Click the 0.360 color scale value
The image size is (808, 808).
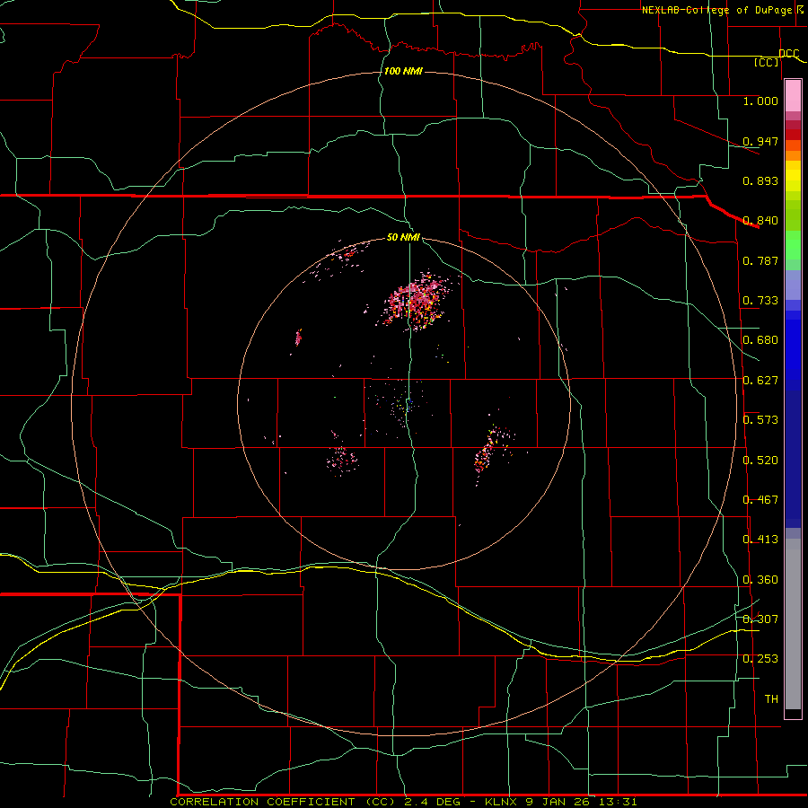760,580
